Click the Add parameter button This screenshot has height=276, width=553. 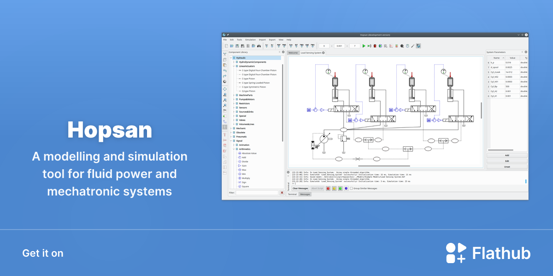click(507, 155)
